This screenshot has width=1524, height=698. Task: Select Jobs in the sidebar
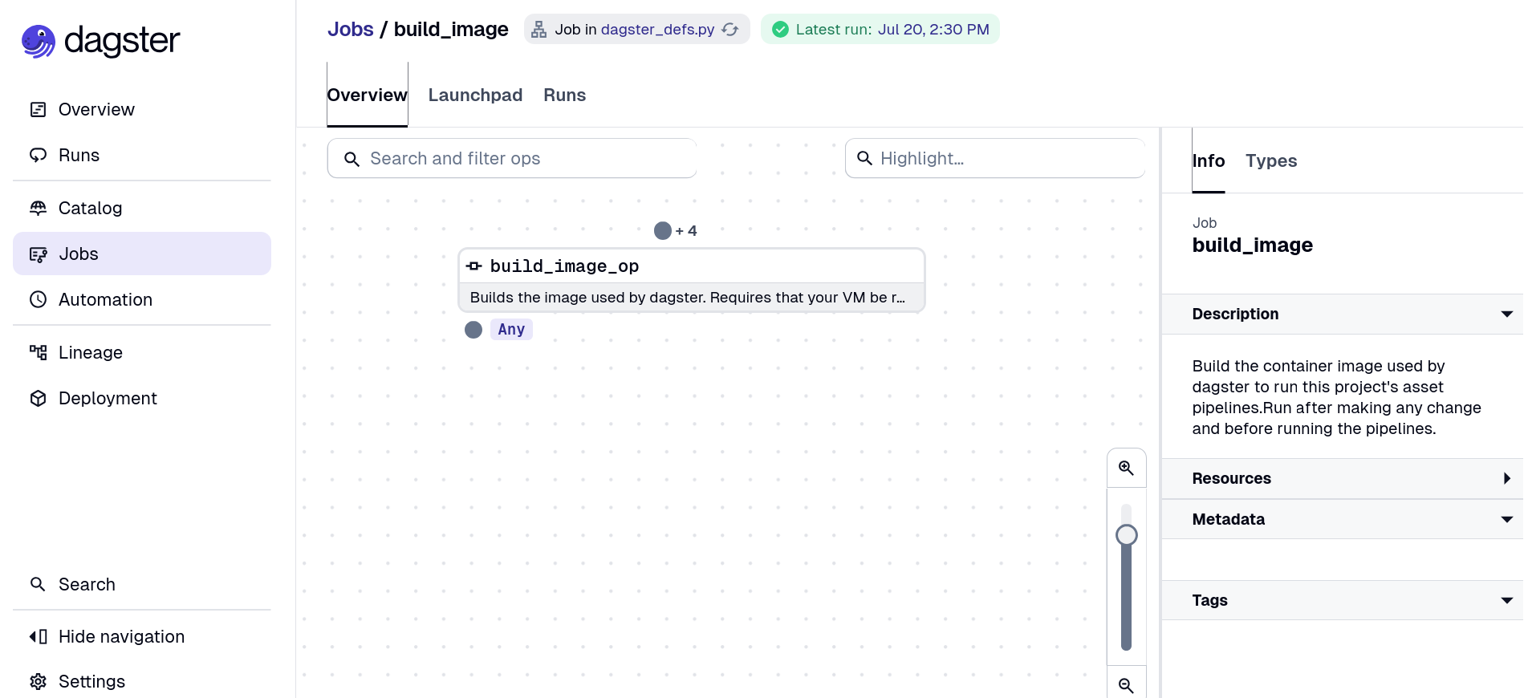tap(142, 254)
